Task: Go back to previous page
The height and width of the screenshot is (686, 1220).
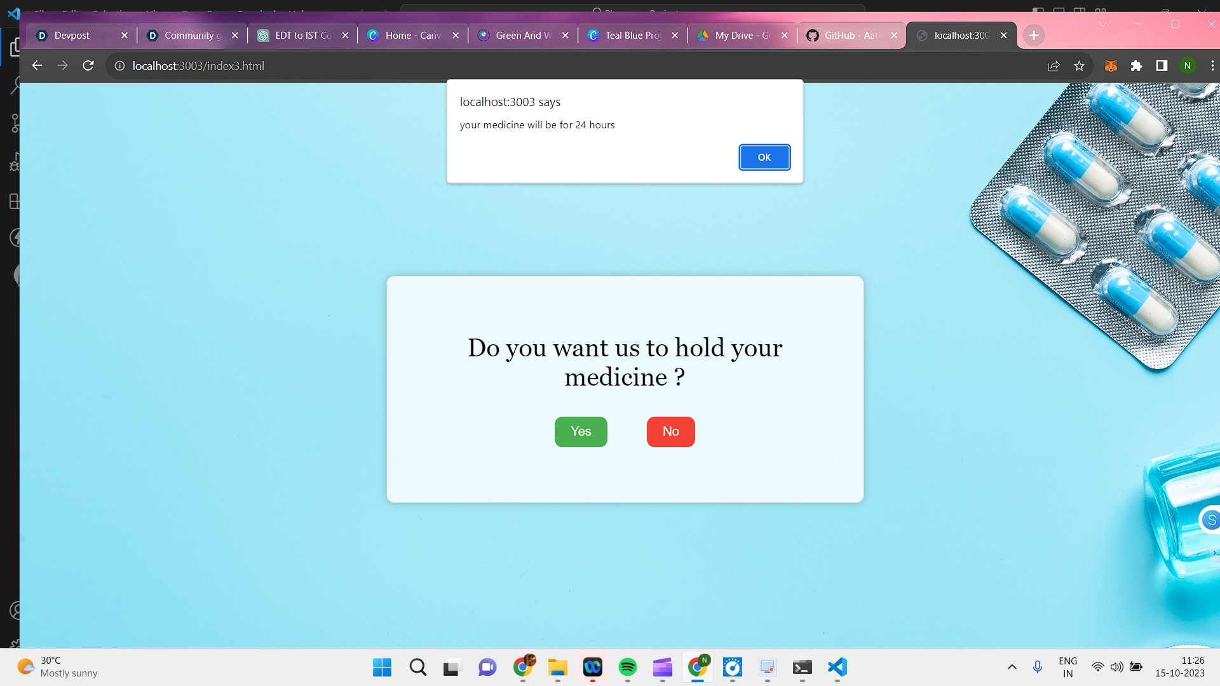Action: coord(37,65)
